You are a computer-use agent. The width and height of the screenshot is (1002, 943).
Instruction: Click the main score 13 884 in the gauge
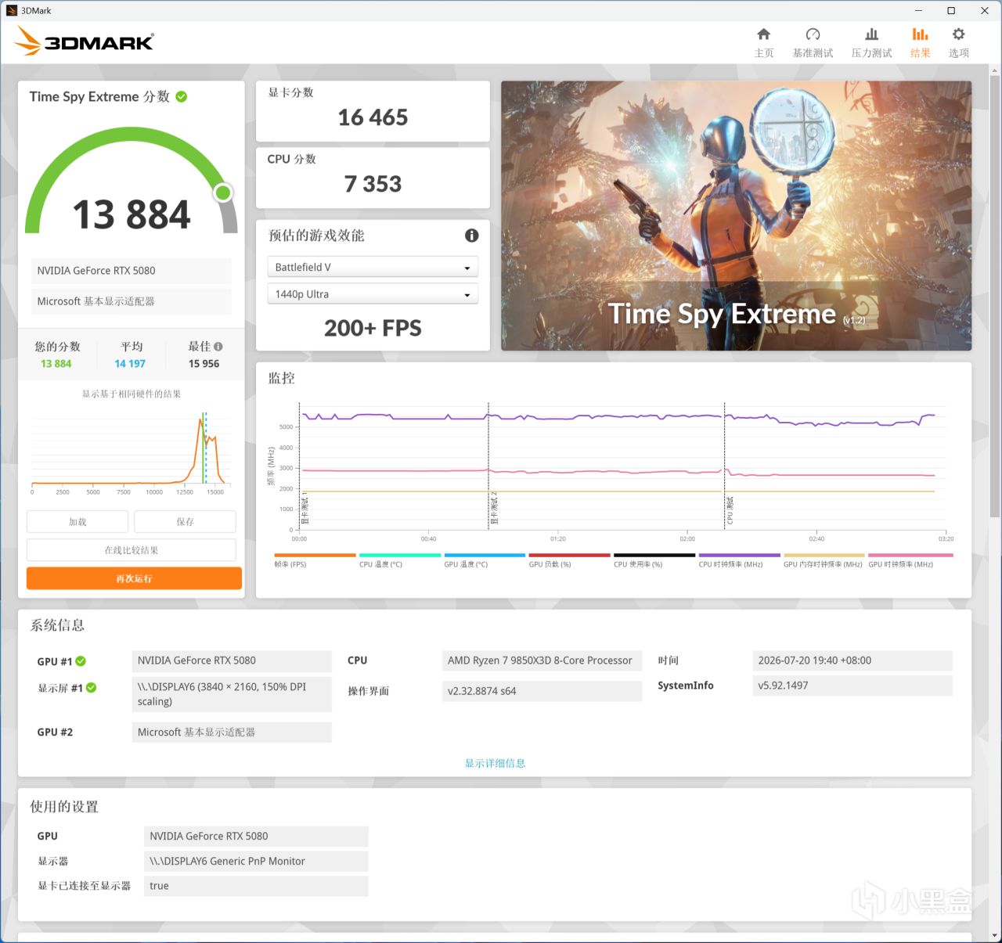coord(132,214)
